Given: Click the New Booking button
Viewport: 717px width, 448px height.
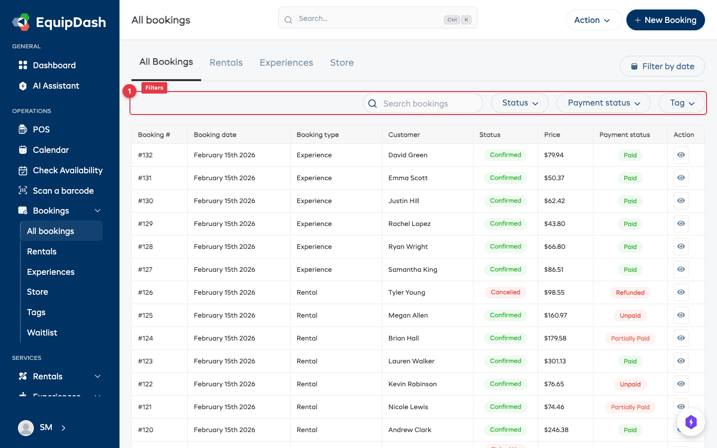Looking at the screenshot, I should tap(665, 20).
